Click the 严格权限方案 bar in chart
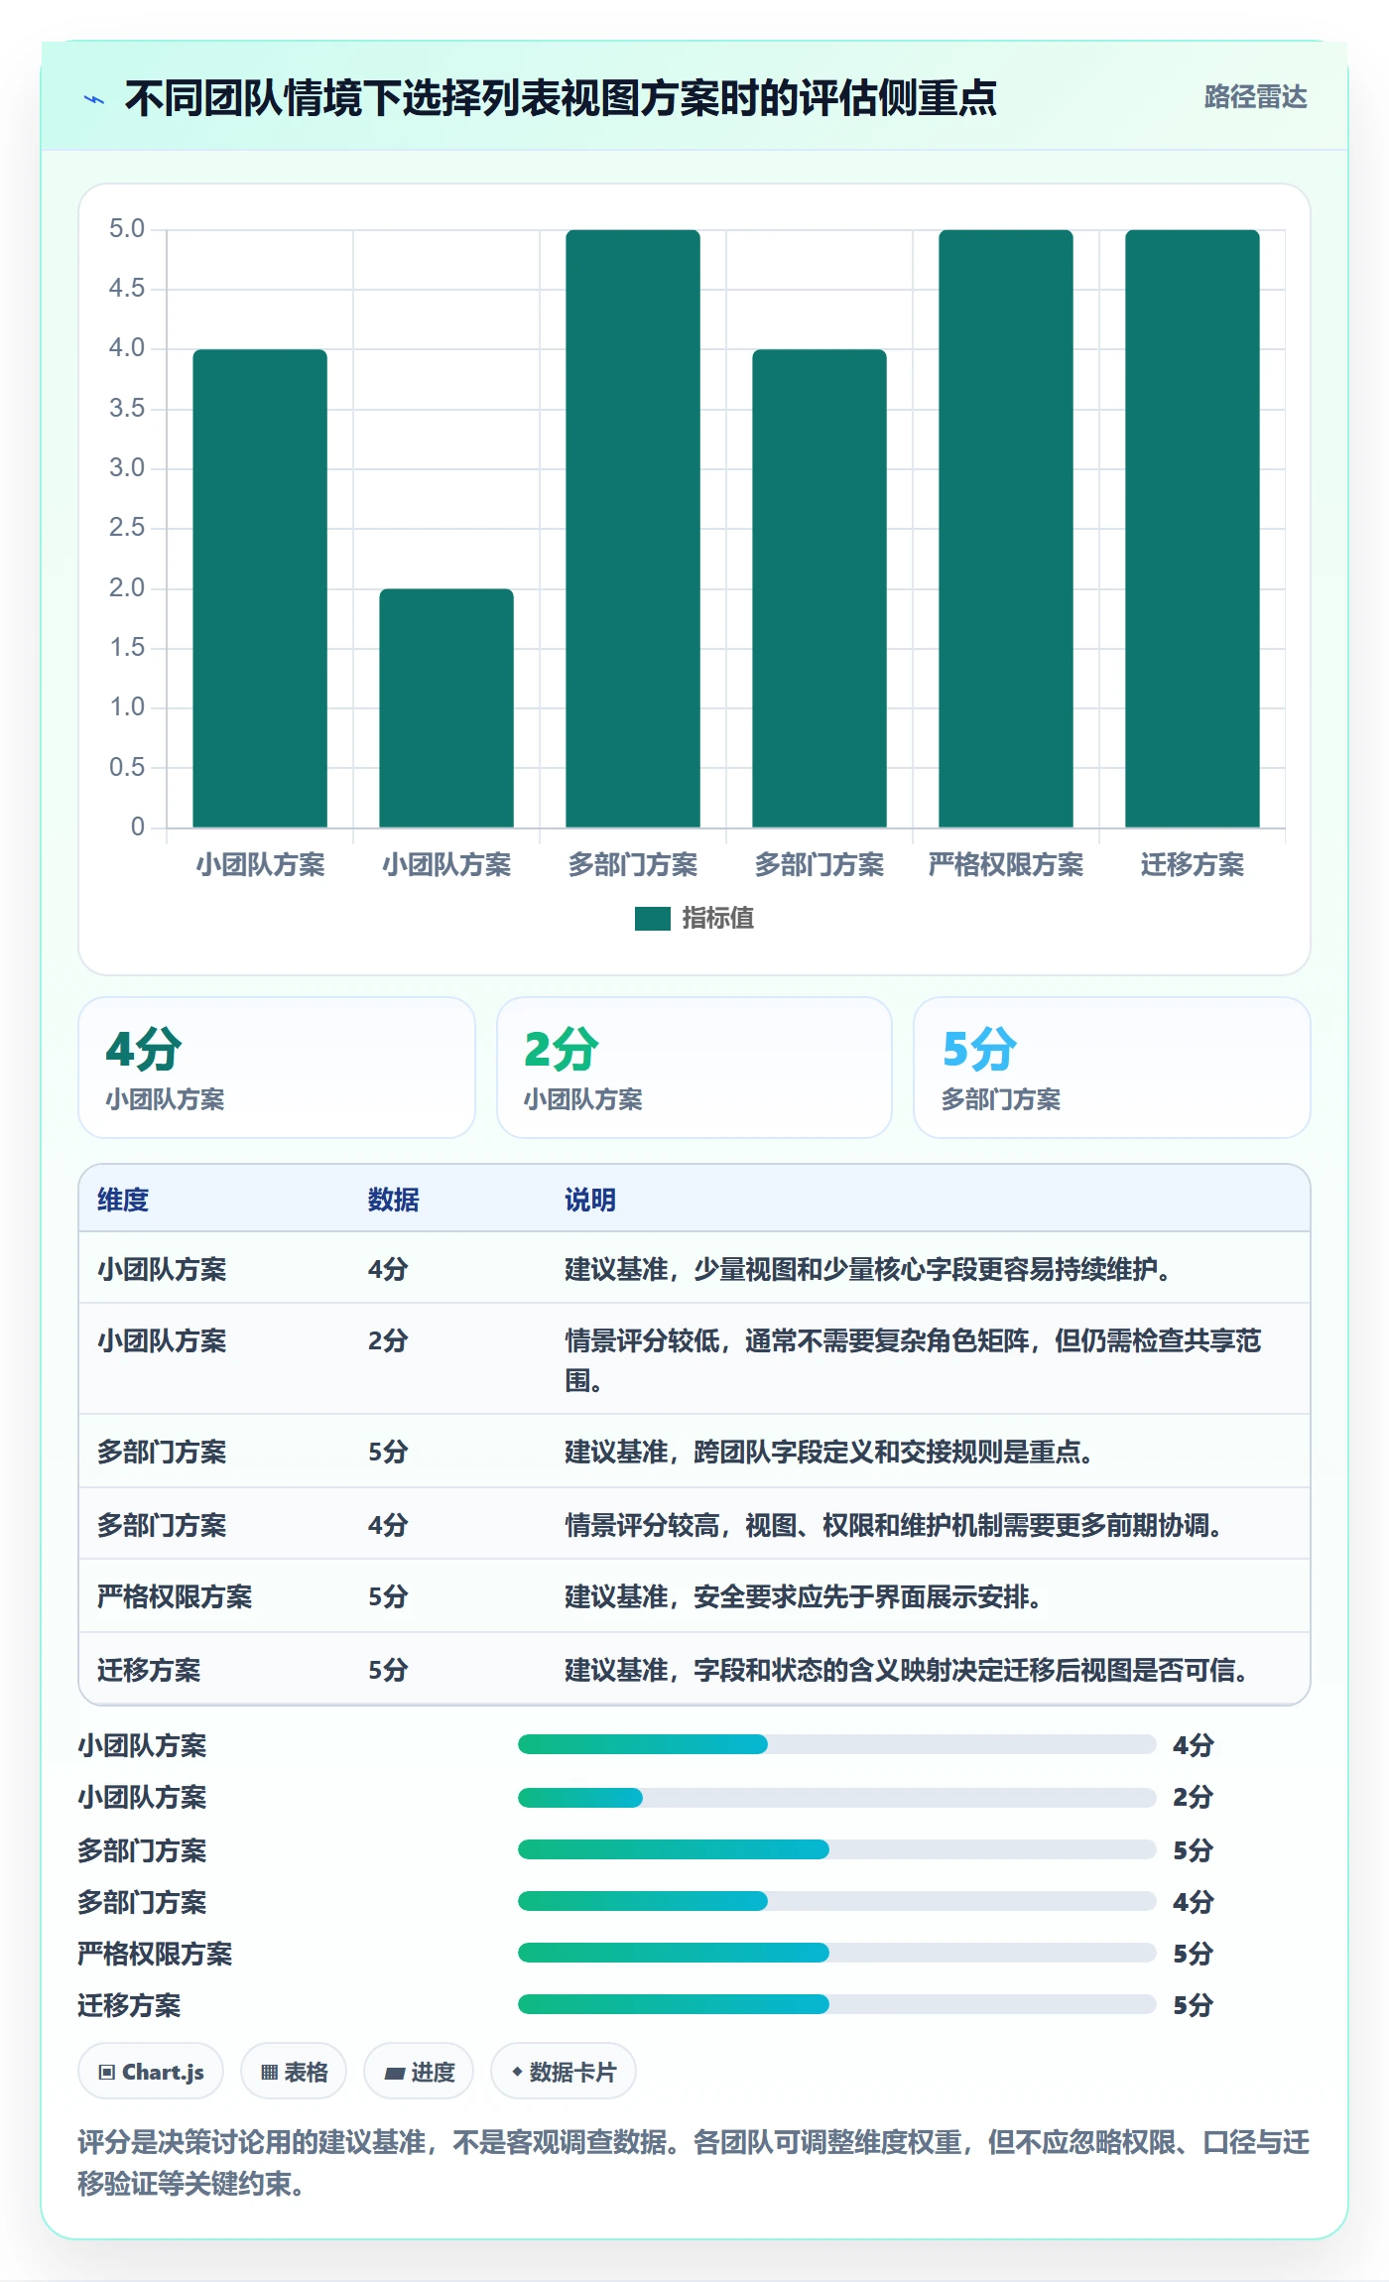The height and width of the screenshot is (2282, 1389). click(x=1006, y=529)
